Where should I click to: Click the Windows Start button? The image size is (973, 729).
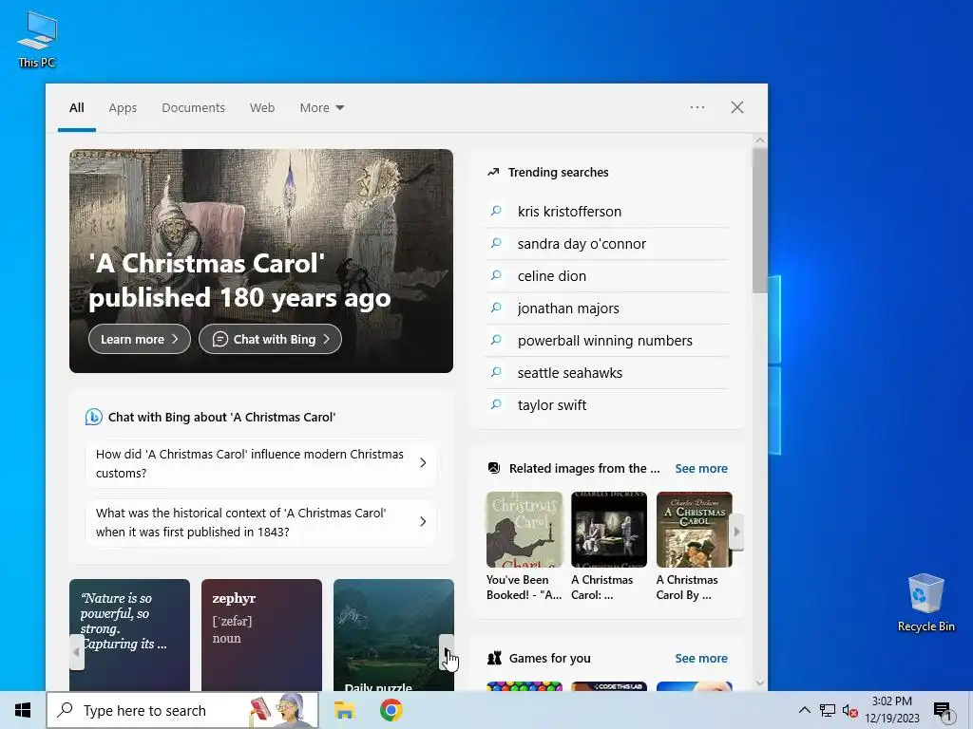pyautogui.click(x=23, y=710)
